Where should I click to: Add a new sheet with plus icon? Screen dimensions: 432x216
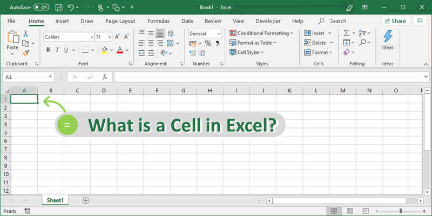tap(86, 200)
